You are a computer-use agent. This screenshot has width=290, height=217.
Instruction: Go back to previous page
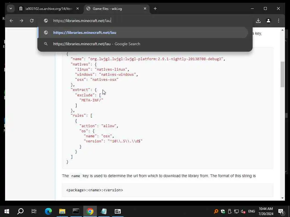coord(11,21)
